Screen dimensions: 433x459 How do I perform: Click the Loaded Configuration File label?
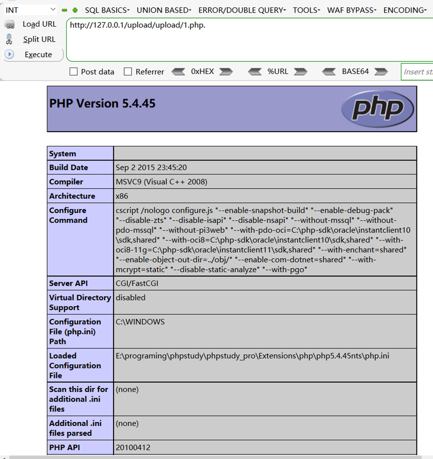click(75, 365)
